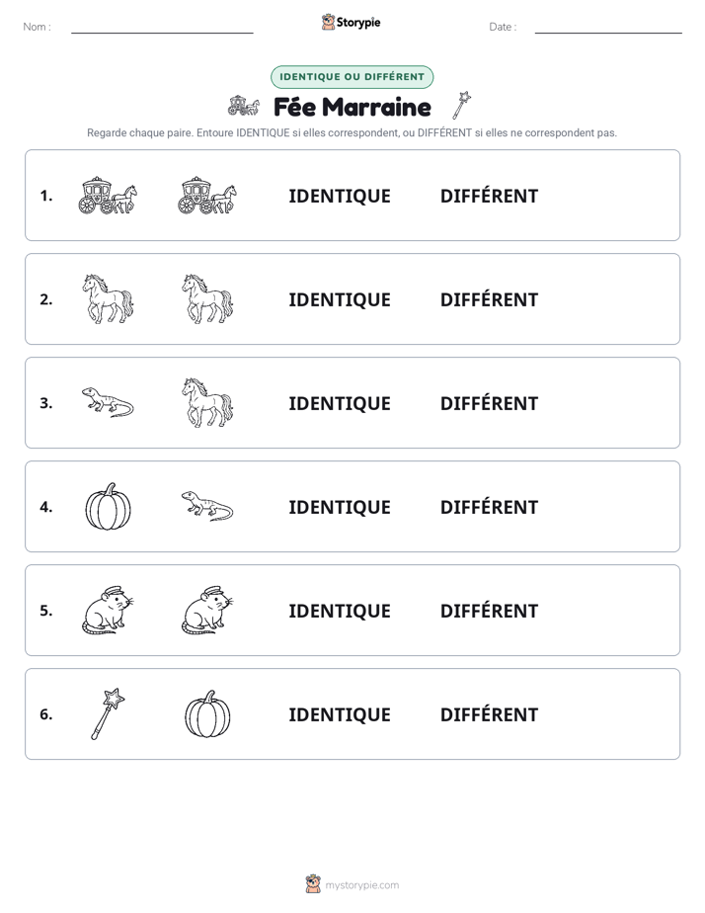Select the first carriage image in row 1
This screenshot has width=705, height=913.
[108, 196]
